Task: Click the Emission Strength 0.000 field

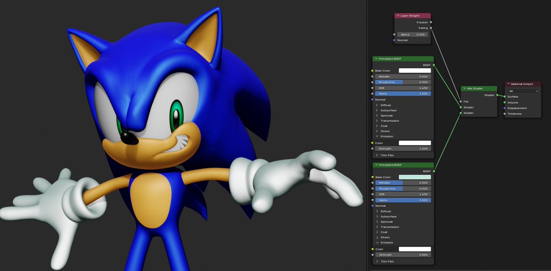Action: click(x=403, y=255)
